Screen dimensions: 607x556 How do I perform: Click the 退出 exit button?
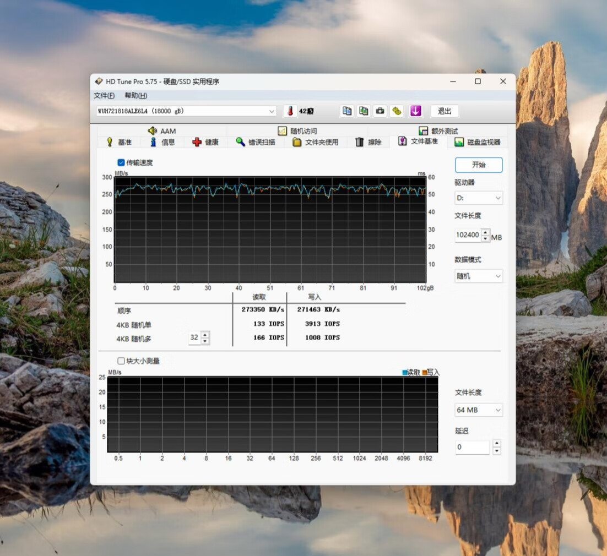click(445, 111)
